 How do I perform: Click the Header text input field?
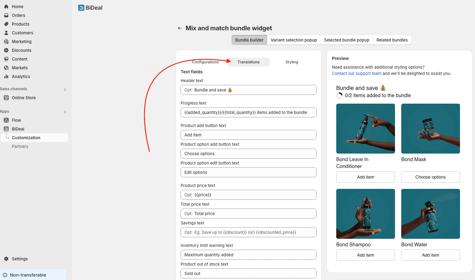(248, 90)
